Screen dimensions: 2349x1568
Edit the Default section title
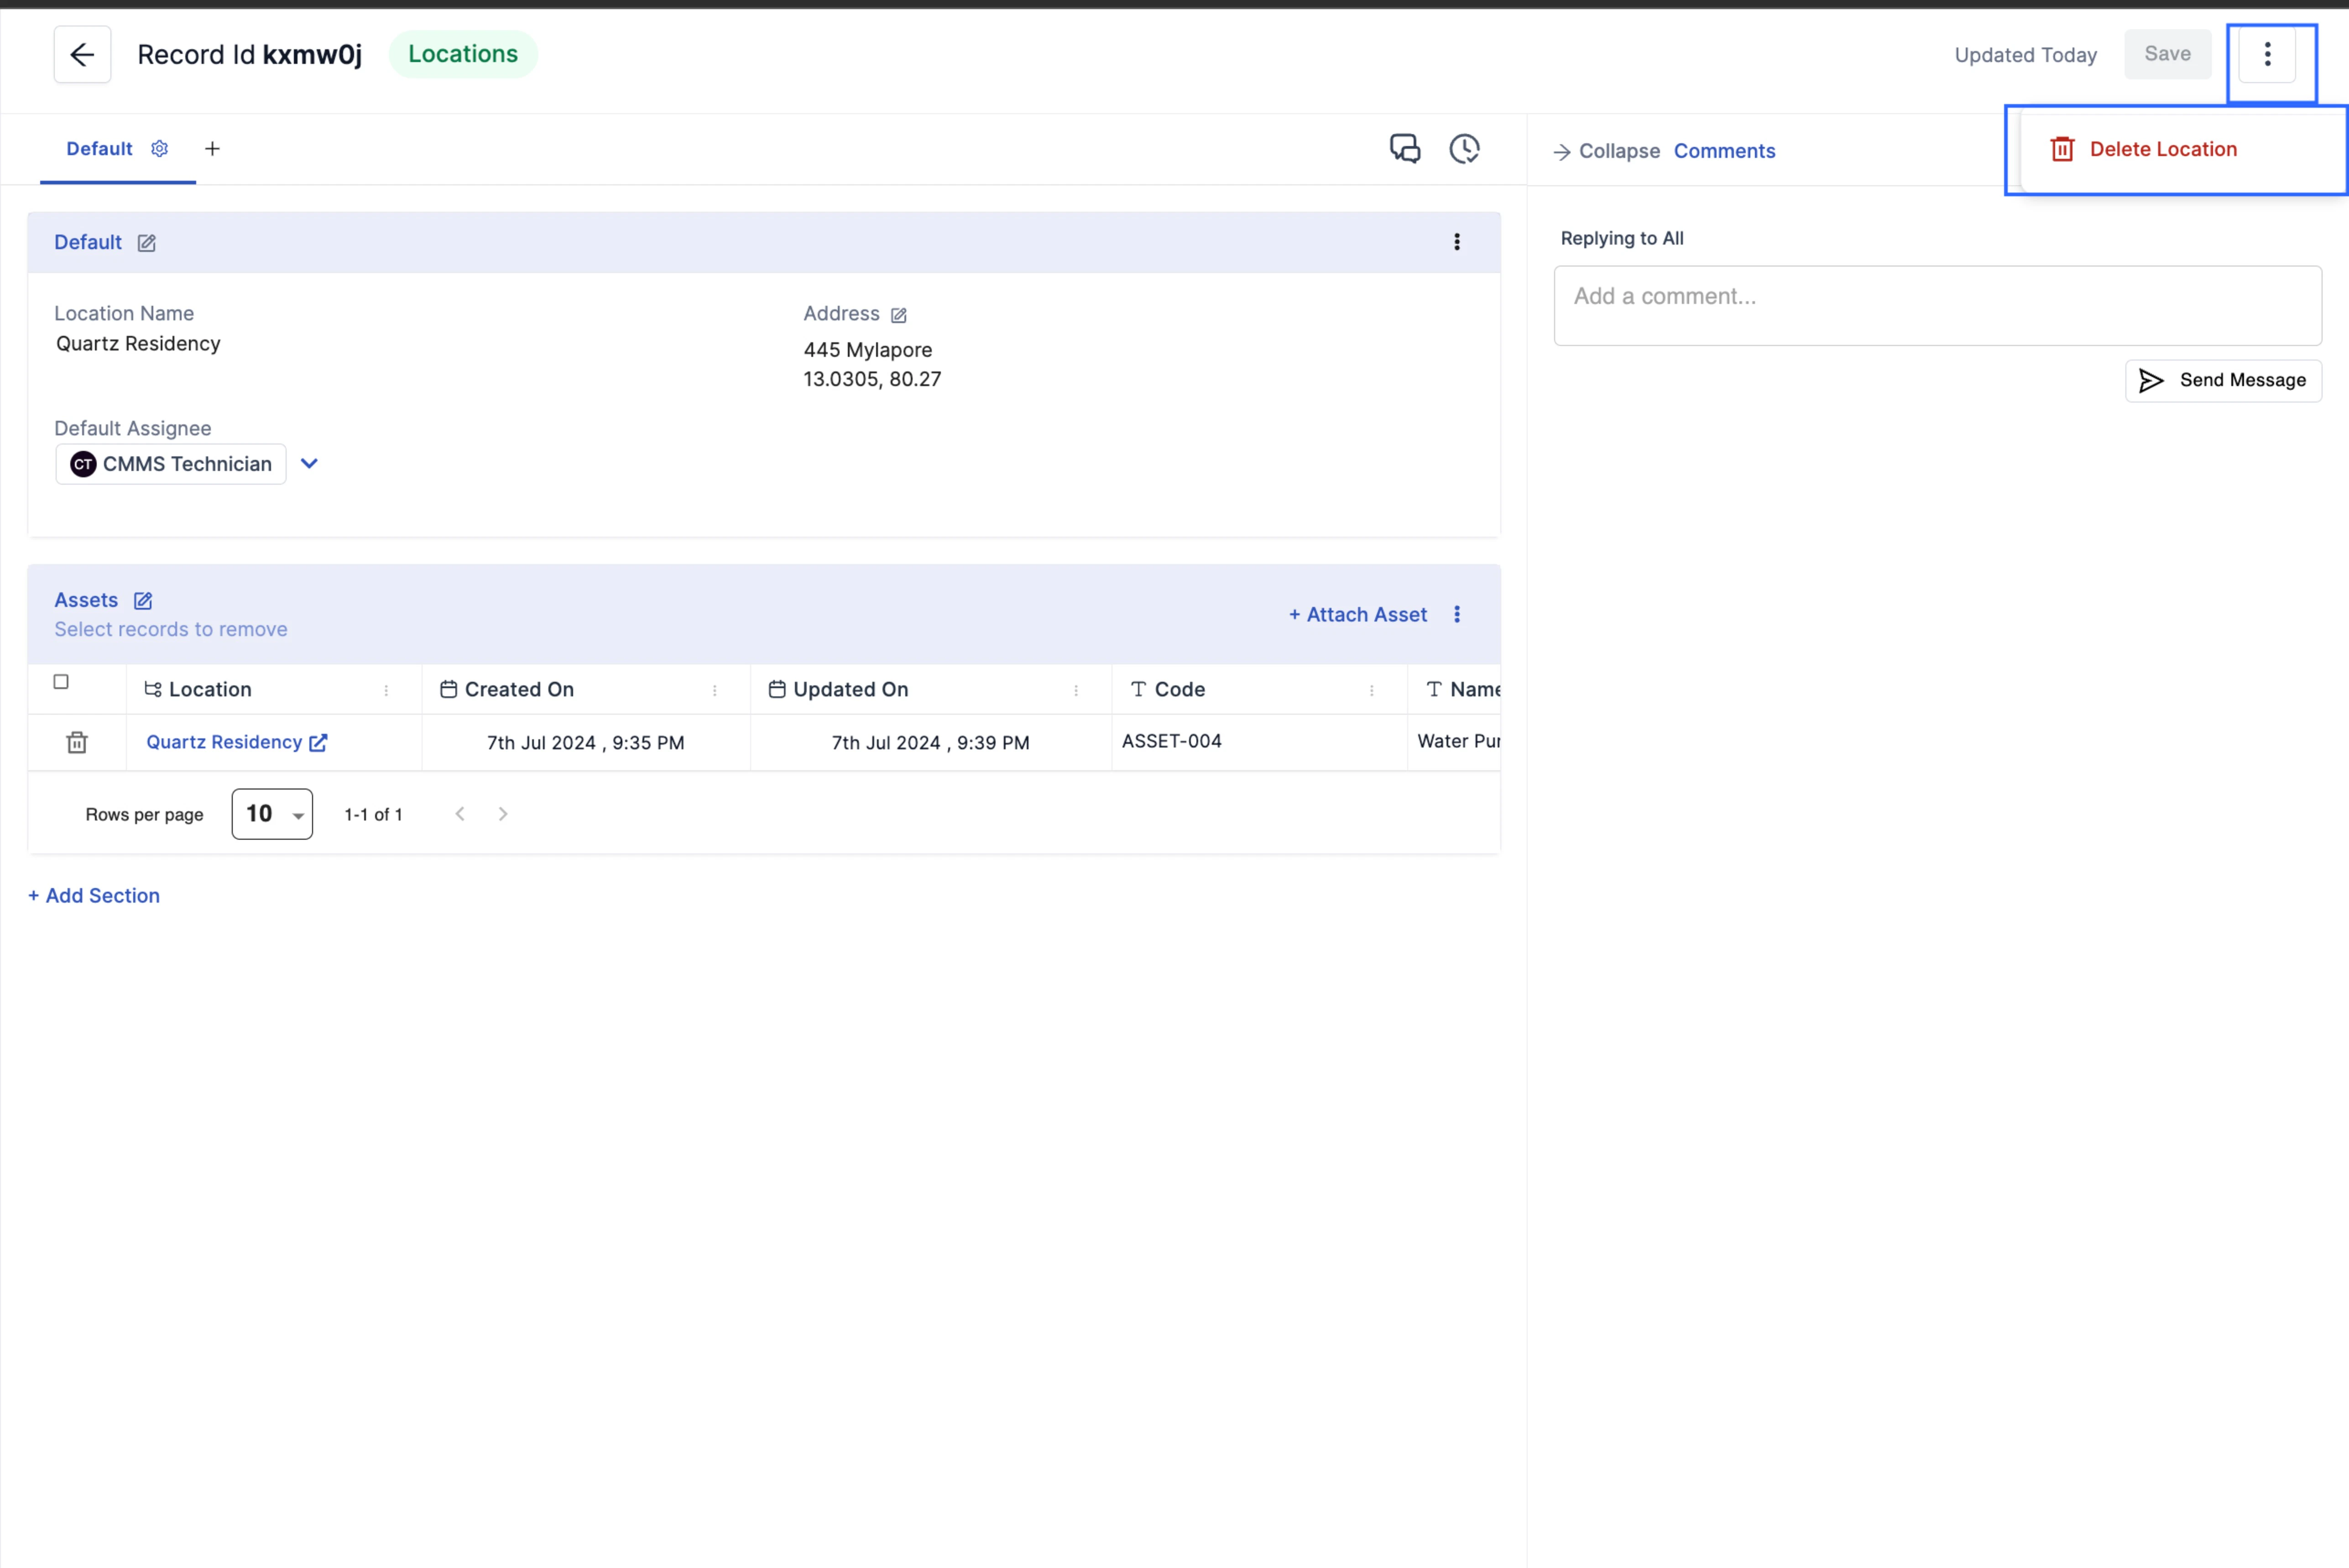click(147, 243)
